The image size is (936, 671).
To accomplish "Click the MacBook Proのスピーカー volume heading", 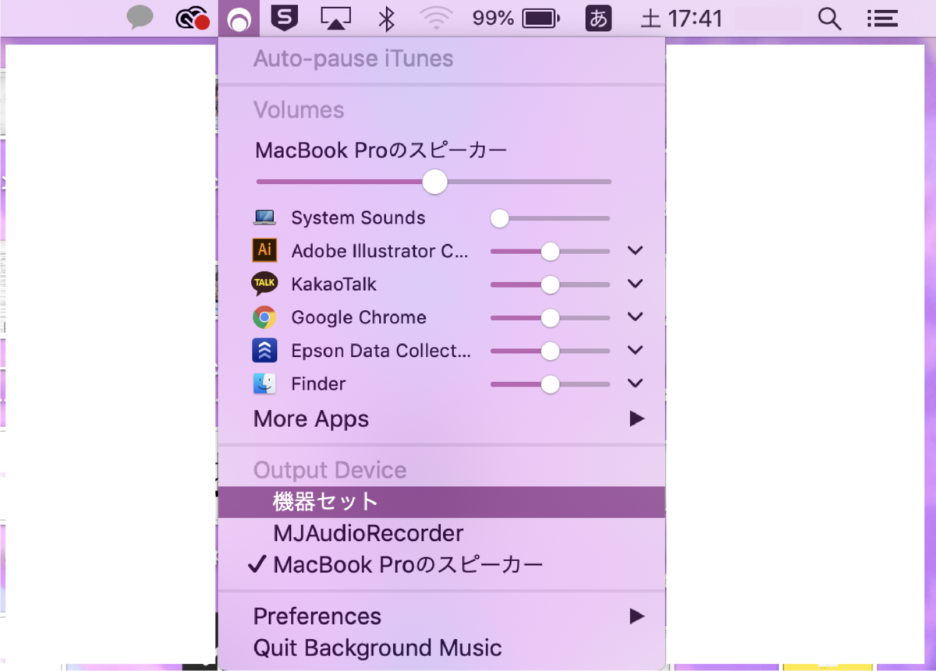I will click(x=381, y=150).
